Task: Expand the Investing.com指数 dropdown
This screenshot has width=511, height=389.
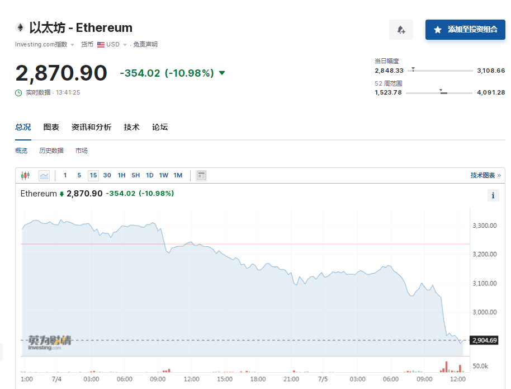Action: 72,44
